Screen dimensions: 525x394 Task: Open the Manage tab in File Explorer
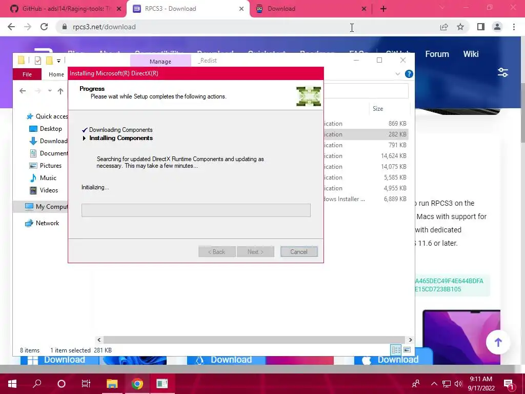coord(160,62)
